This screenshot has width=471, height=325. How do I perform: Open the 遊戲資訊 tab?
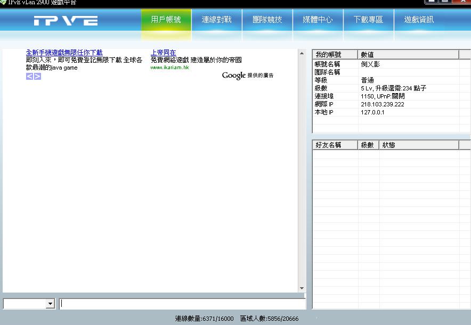419,20
